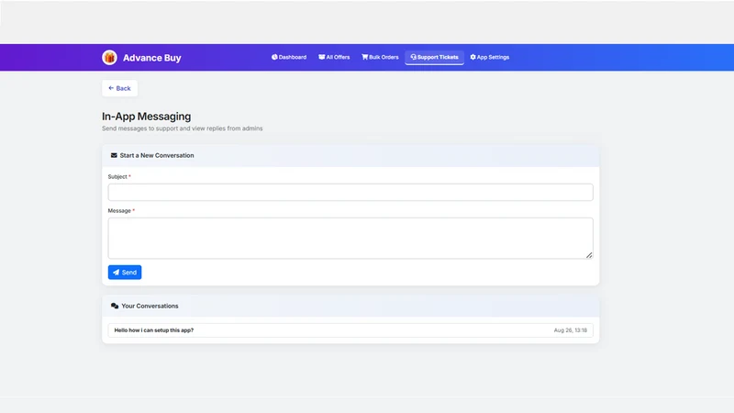The image size is (734, 413).
Task: Click the App Settings gear icon
Action: point(473,57)
